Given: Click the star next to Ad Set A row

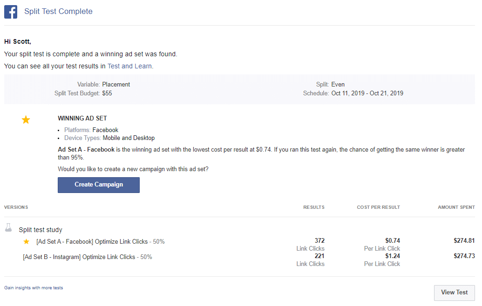Looking at the screenshot, I should pyautogui.click(x=27, y=241).
